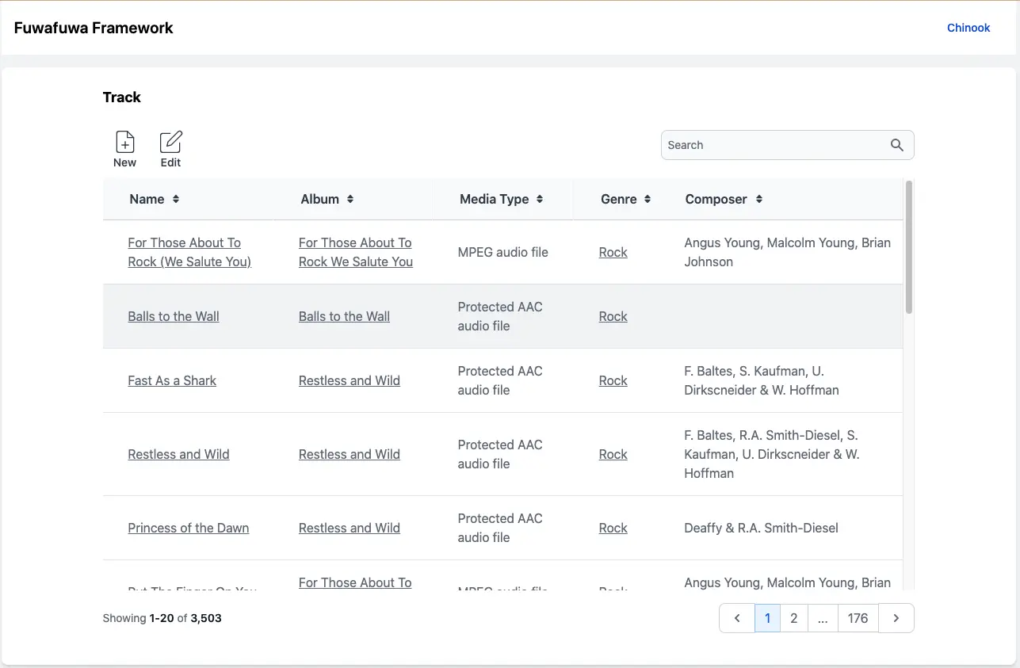Click Fuwafuwa Framework title
The width and height of the screenshot is (1020, 668).
(94, 28)
